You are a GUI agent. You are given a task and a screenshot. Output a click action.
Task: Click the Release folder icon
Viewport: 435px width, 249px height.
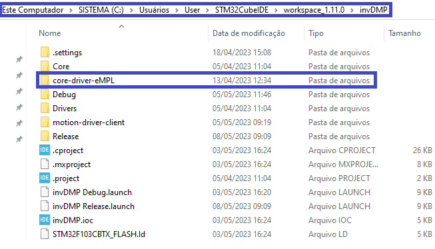pyautogui.click(x=45, y=136)
